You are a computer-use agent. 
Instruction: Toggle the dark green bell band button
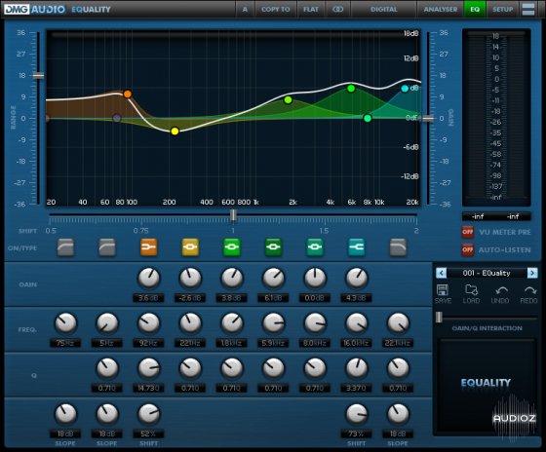[x=273, y=247]
